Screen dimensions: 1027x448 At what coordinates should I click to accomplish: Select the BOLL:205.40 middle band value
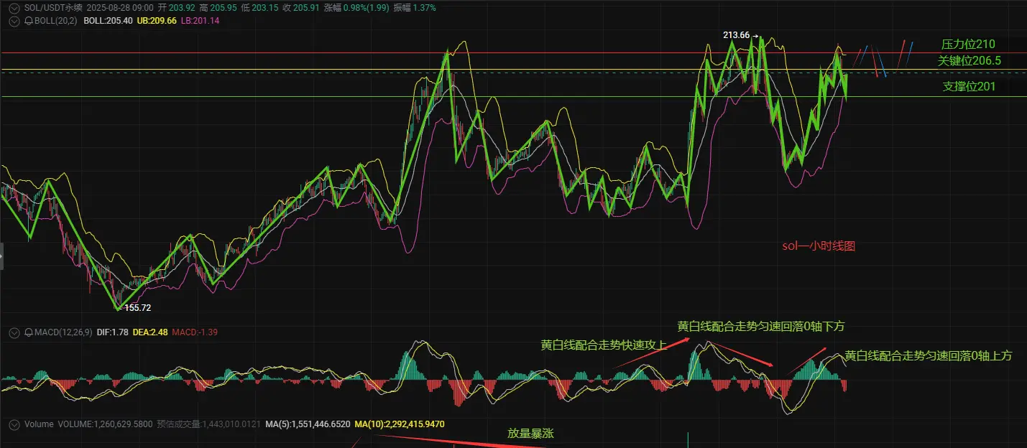pyautogui.click(x=108, y=21)
